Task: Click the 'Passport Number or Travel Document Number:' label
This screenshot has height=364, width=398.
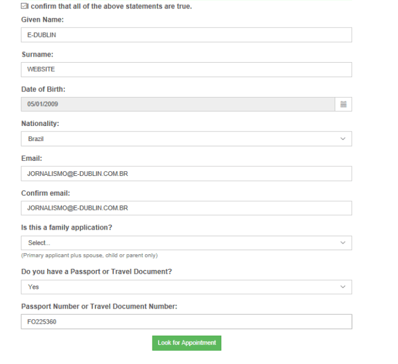Action: coord(99,306)
